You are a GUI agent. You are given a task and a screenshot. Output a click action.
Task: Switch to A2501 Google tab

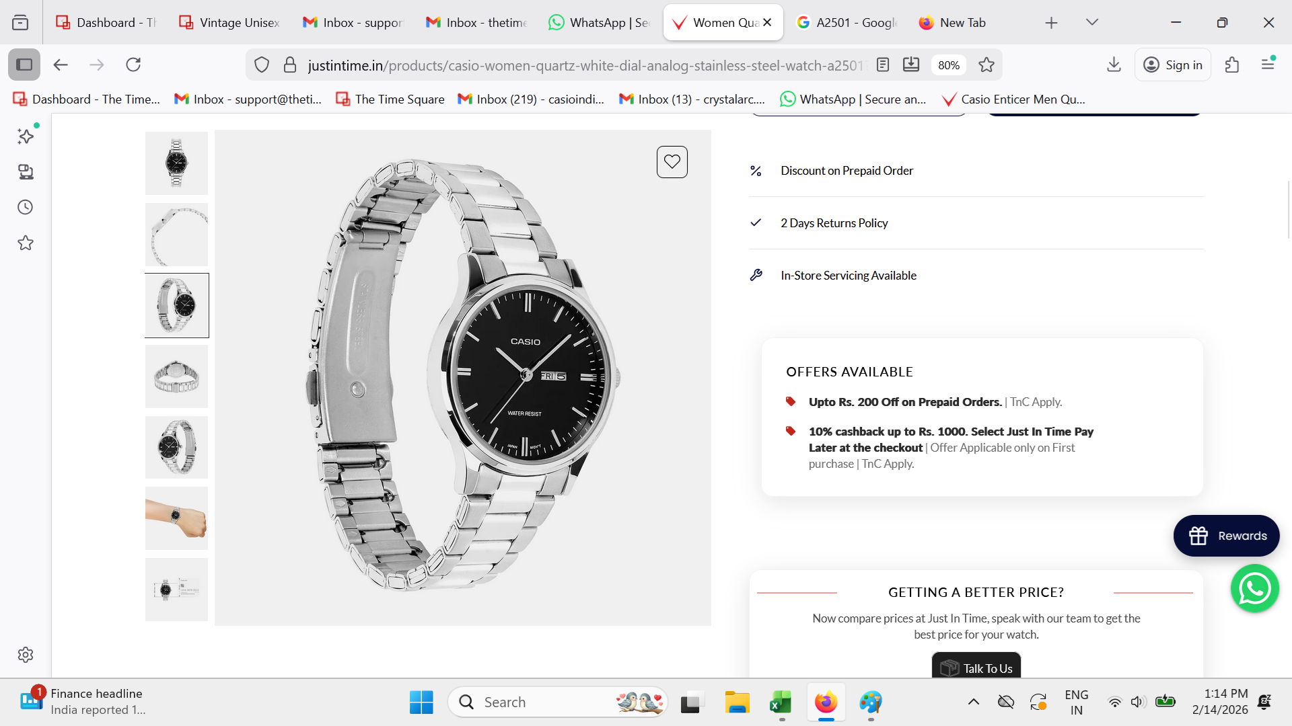(847, 22)
